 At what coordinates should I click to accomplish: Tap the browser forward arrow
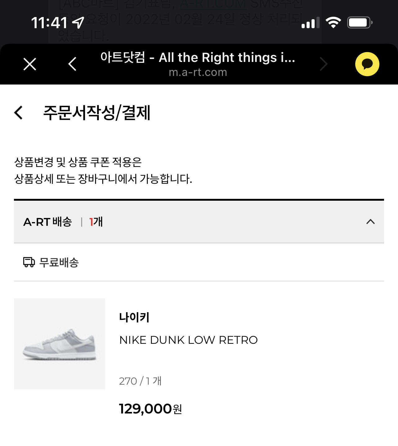point(324,64)
